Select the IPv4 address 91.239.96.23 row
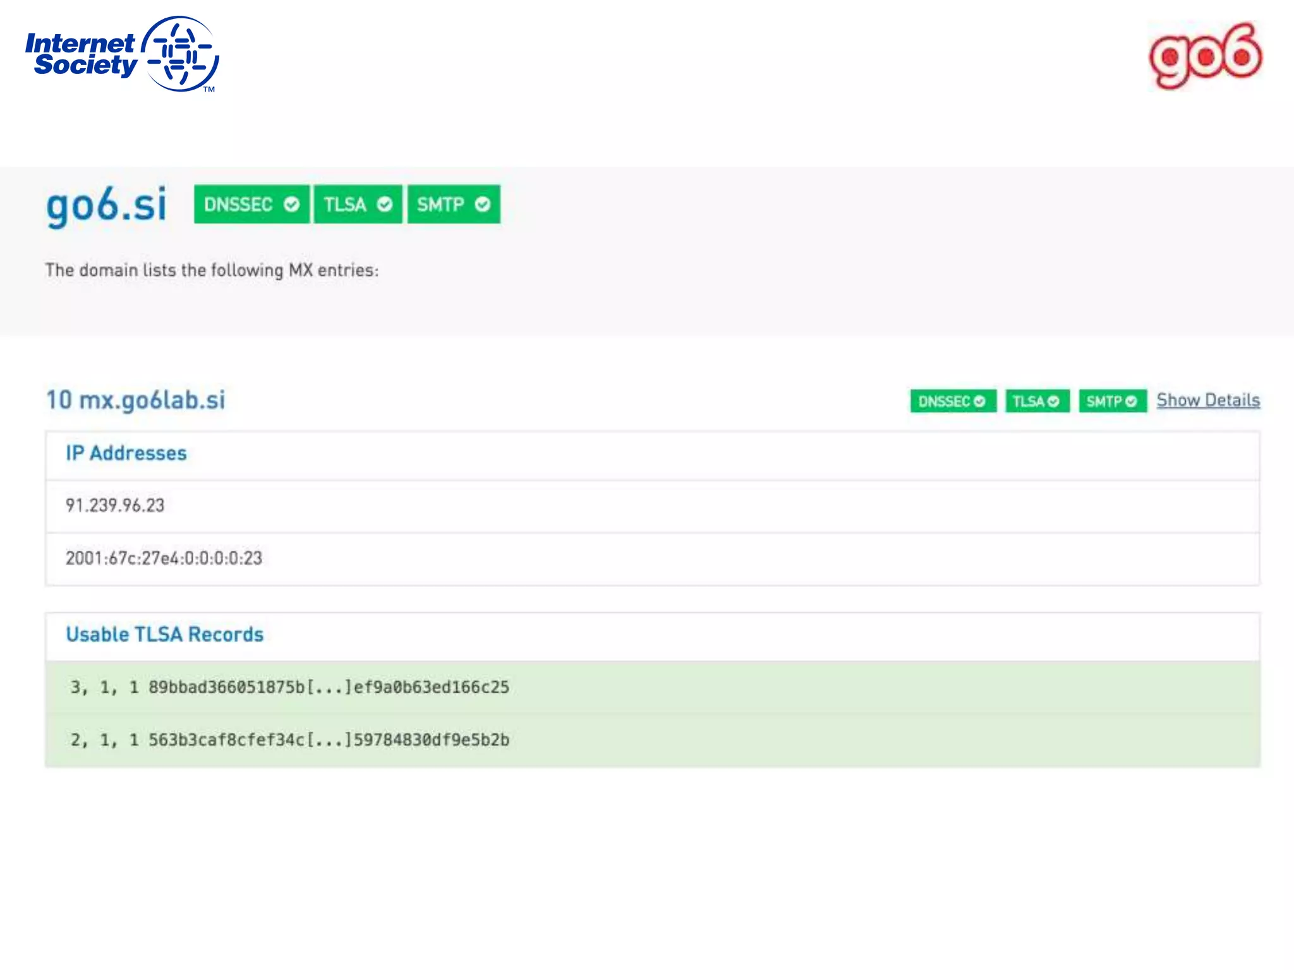Viewport: 1294px width, 970px height. 115,506
